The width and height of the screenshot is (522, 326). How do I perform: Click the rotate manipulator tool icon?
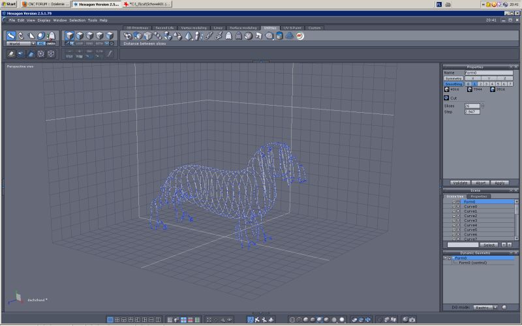pyautogui.click(x=21, y=36)
